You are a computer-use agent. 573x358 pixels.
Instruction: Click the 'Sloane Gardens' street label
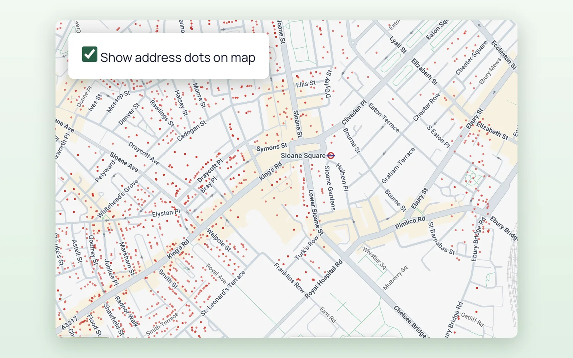330,188
